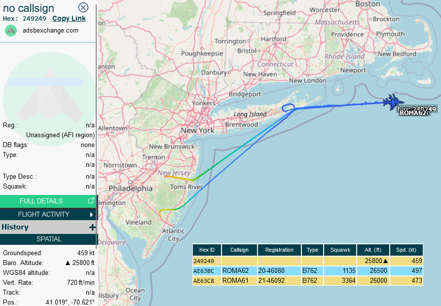
Task: Click the DB flags 'none' value
Action: click(88, 145)
